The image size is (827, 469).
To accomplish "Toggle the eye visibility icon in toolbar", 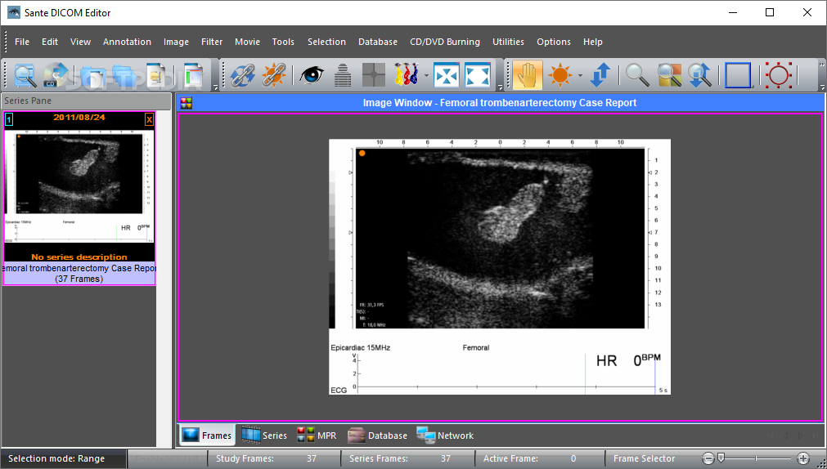I will tap(311, 75).
